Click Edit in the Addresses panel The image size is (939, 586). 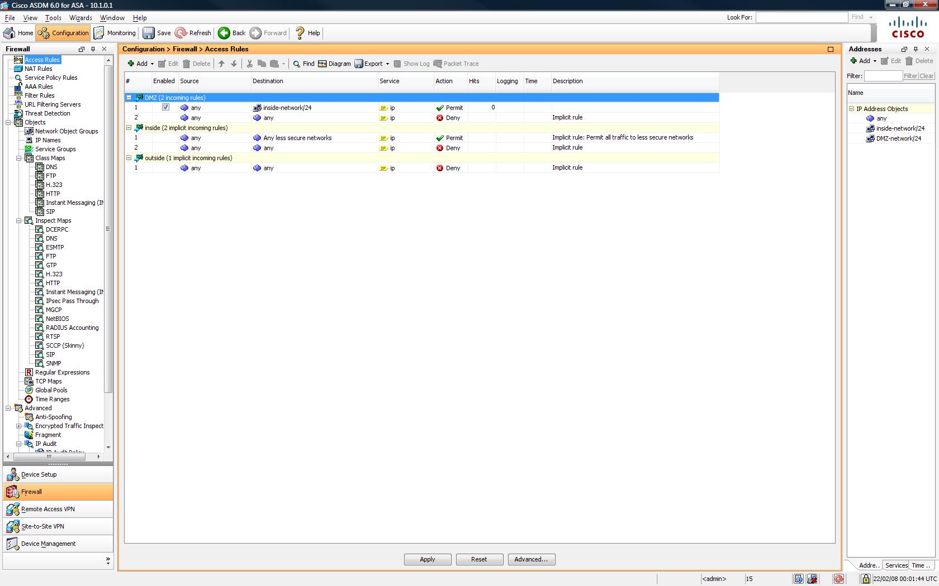pos(891,61)
